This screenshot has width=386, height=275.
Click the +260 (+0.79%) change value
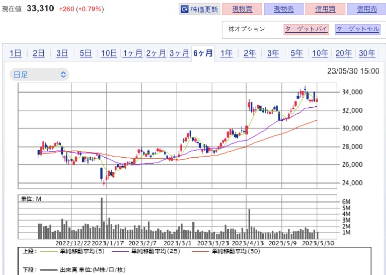(x=81, y=9)
